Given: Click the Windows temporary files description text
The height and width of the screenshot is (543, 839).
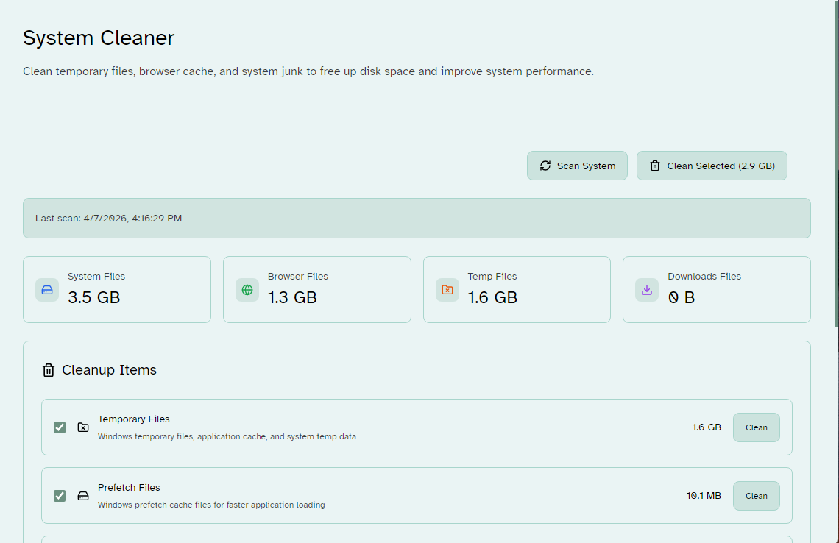Looking at the screenshot, I should 227,436.
